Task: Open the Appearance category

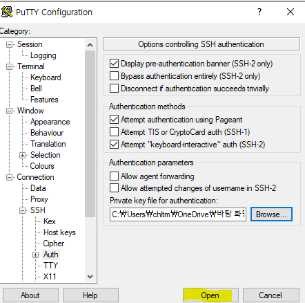Action: [x=50, y=122]
